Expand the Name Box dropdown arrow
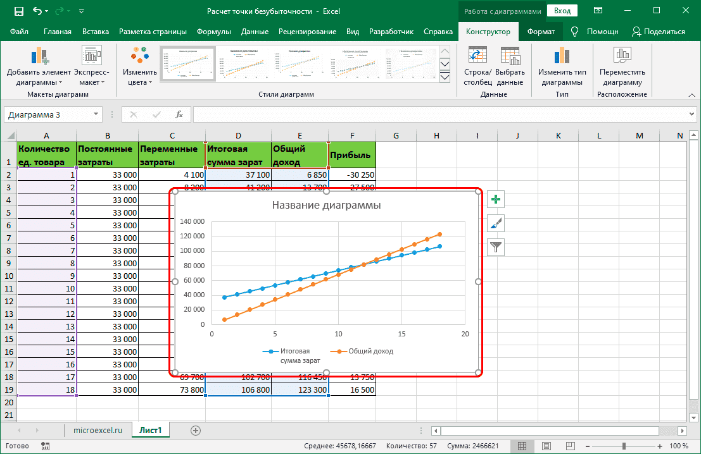Viewport: 701px width, 454px height. click(96, 114)
